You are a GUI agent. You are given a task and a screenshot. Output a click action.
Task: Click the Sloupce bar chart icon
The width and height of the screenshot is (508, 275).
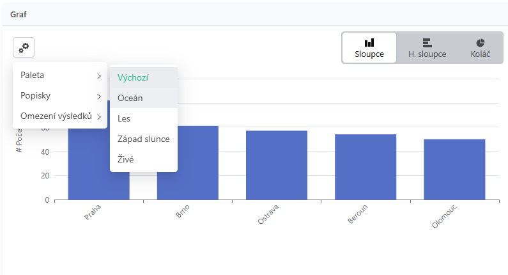[369, 43]
